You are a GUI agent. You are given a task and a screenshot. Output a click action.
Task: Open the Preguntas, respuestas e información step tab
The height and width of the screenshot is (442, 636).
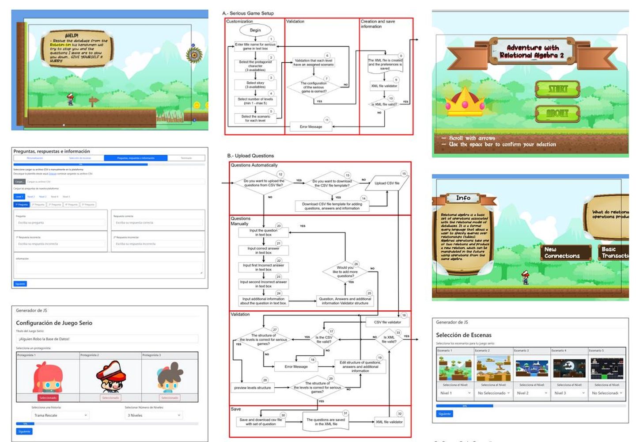[136, 158]
